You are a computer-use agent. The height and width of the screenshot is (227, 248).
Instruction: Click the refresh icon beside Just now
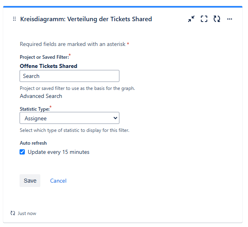(x=13, y=213)
